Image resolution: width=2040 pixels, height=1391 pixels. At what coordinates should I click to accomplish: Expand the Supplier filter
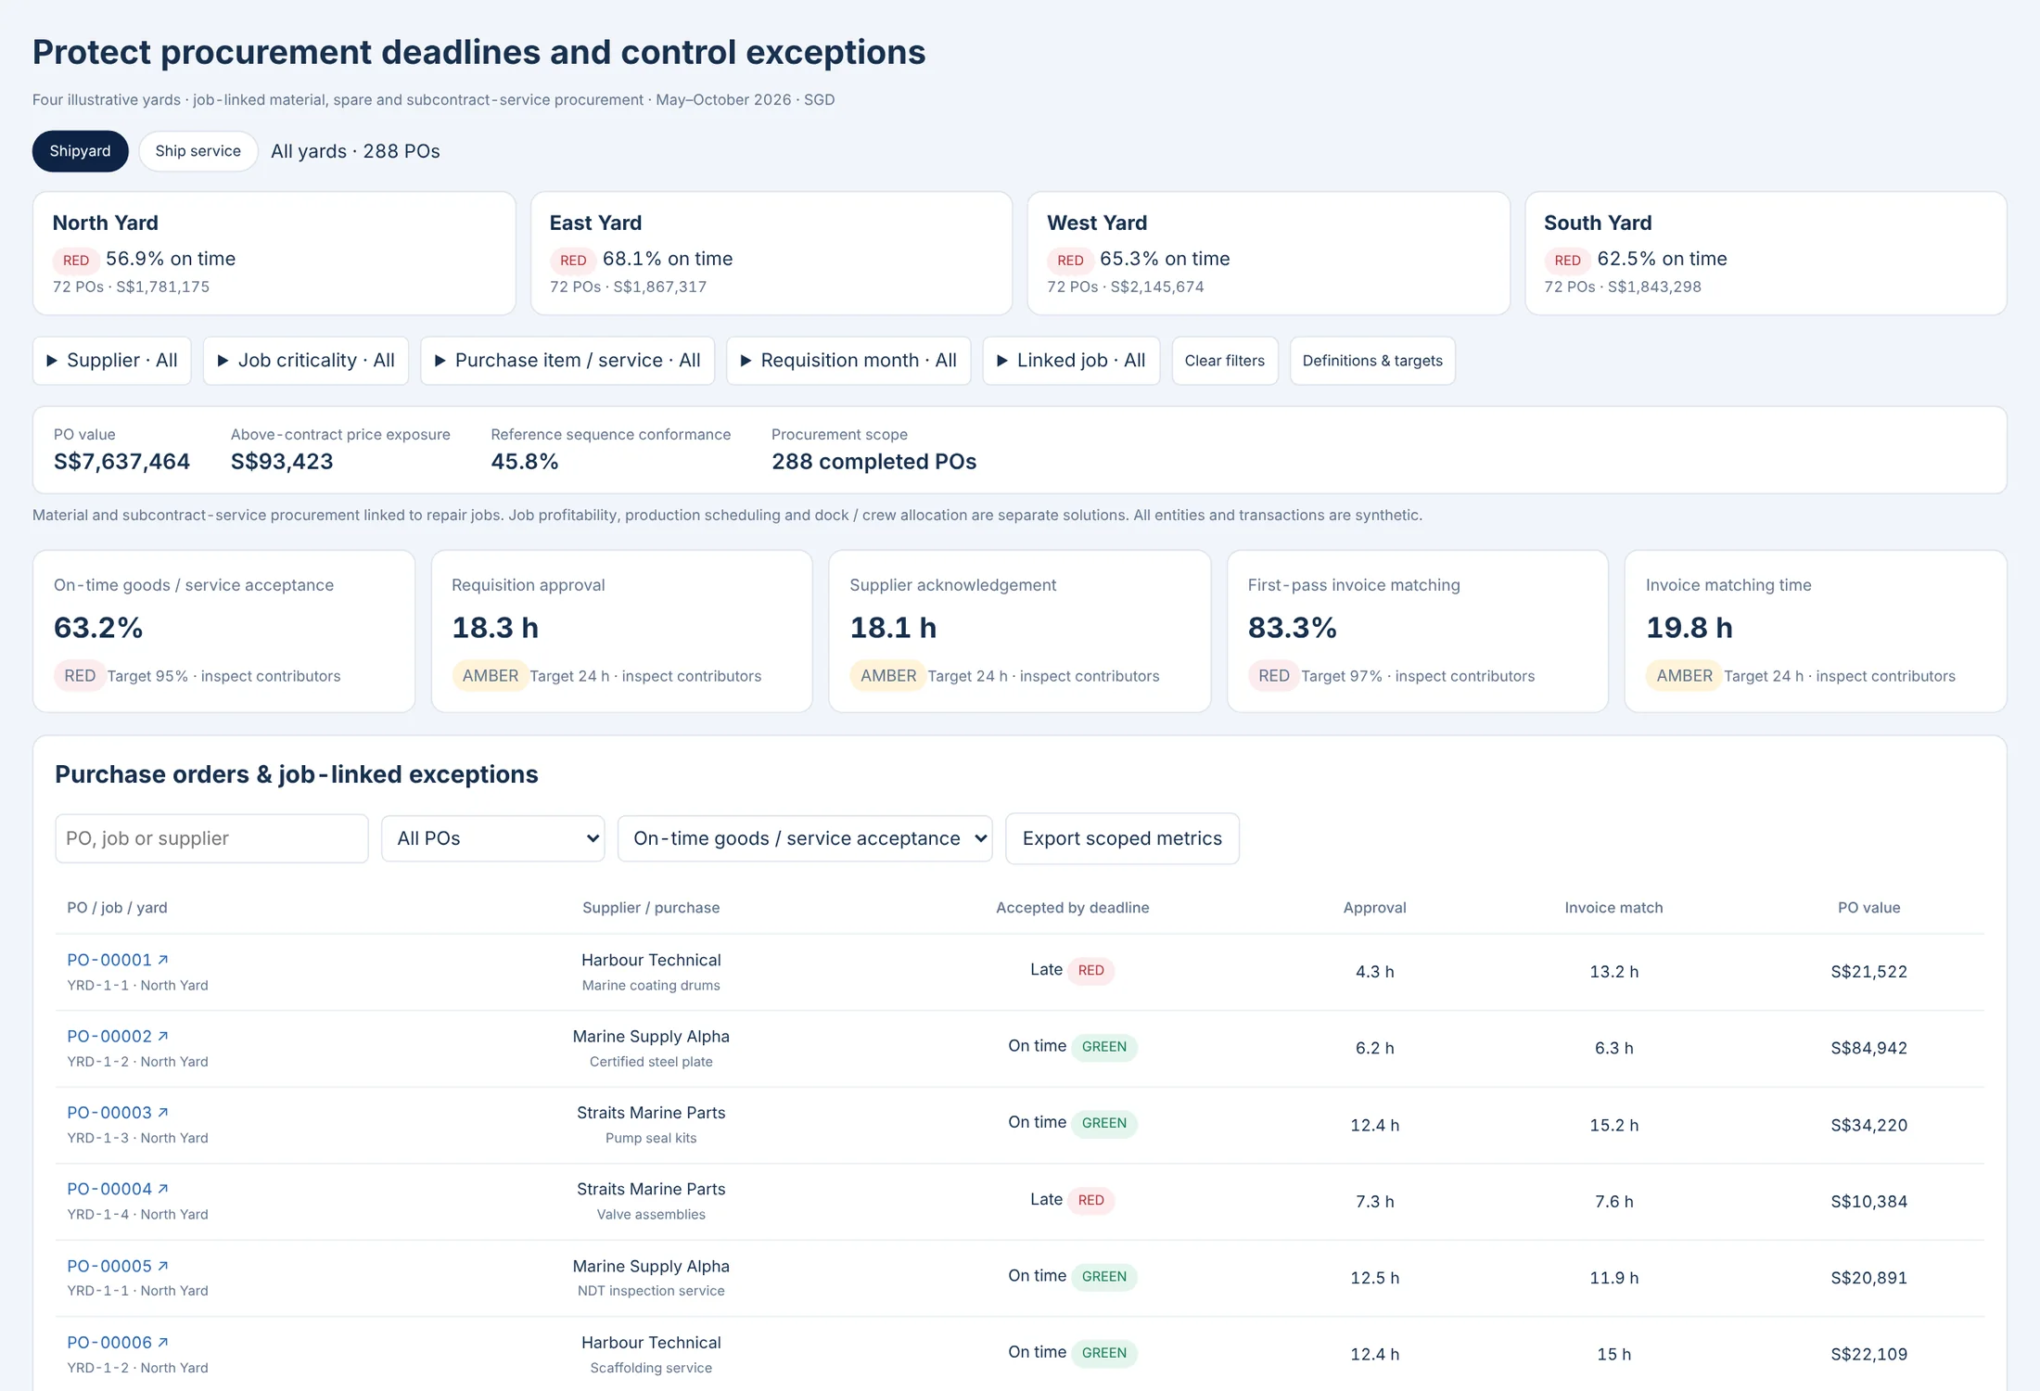(112, 361)
